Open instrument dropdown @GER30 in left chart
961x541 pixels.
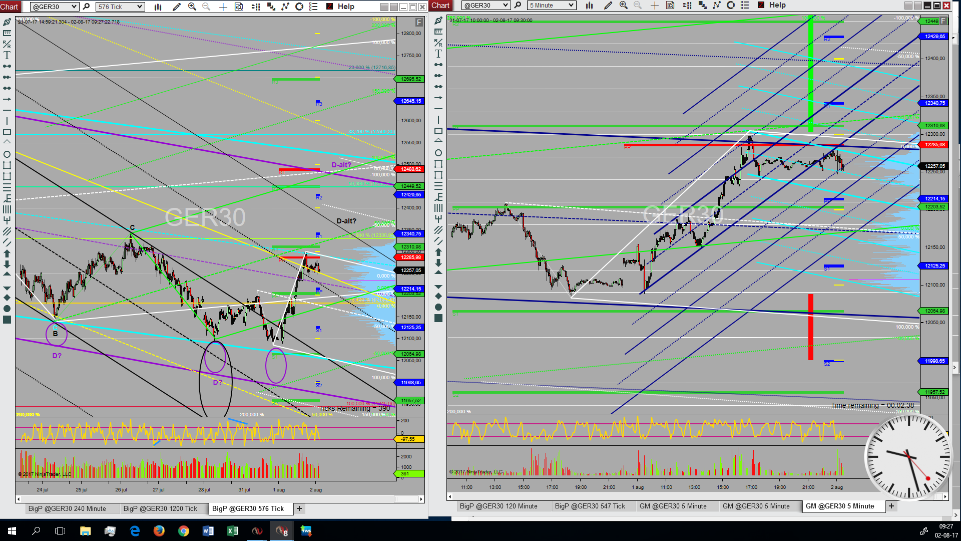coord(55,7)
